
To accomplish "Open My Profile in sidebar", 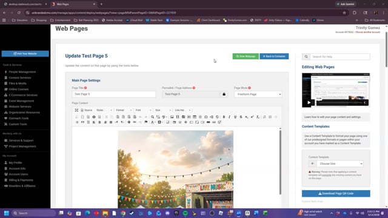I will click(x=15, y=163).
